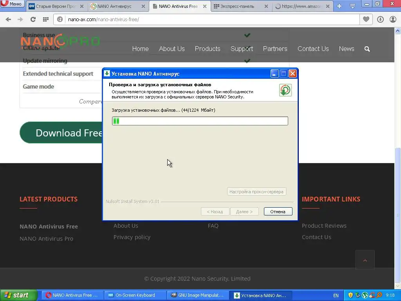
Task: Click the scroll-to-top arrow button
Action: point(365,260)
